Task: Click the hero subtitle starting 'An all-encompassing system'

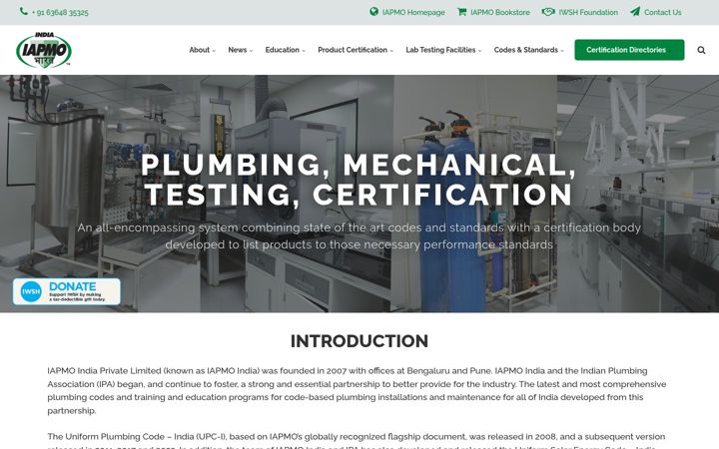Action: (359, 235)
